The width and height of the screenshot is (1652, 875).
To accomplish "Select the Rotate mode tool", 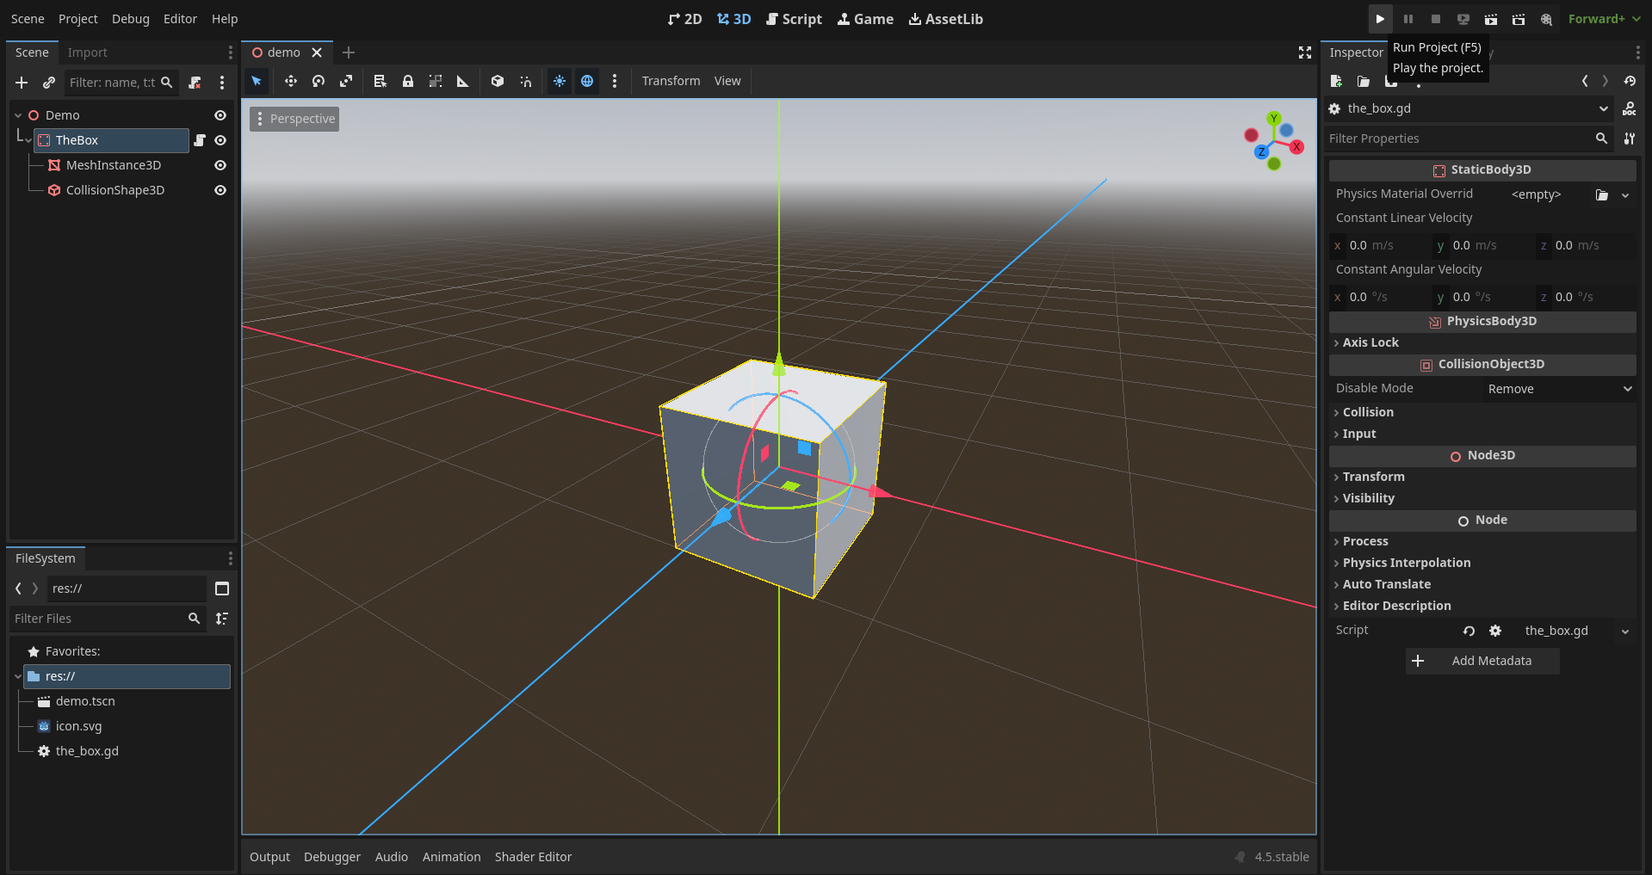I will 319,81.
